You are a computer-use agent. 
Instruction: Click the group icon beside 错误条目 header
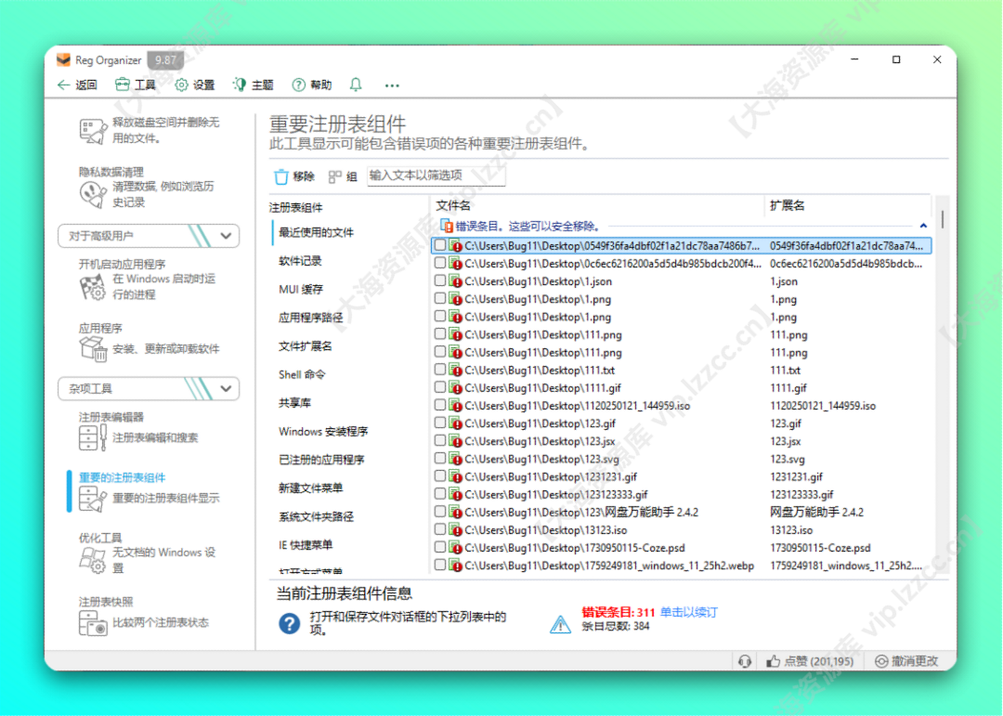click(447, 226)
